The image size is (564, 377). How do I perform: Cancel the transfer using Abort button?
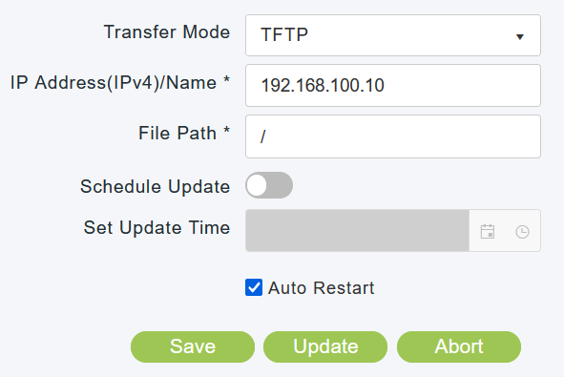tap(459, 346)
